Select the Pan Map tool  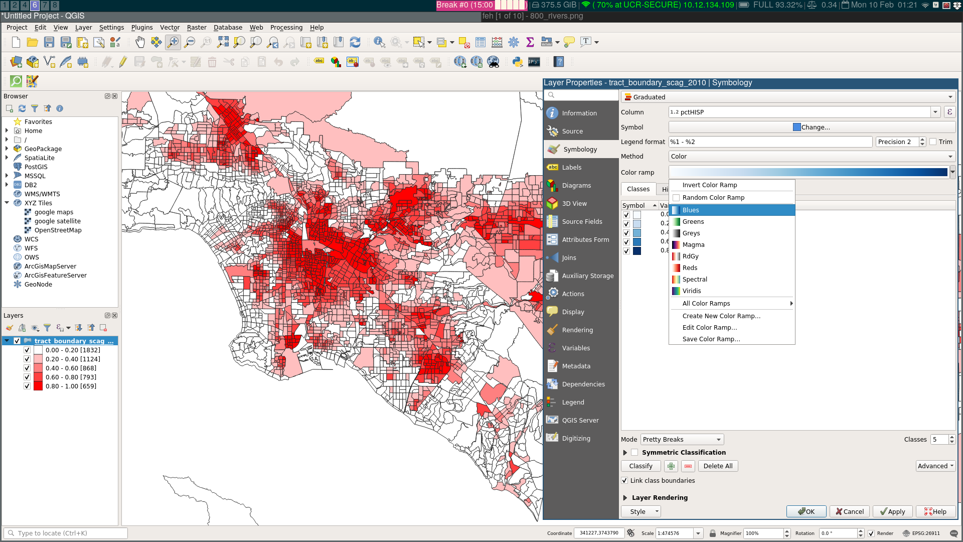coord(140,42)
